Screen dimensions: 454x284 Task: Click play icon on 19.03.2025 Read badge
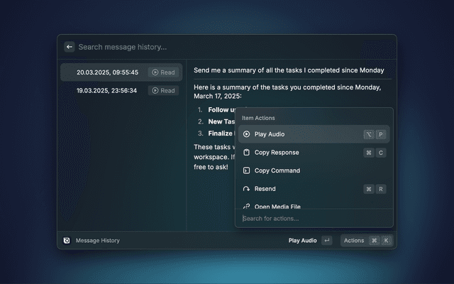point(155,91)
